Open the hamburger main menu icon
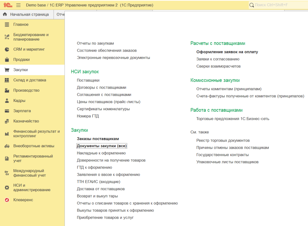 point(18,5)
